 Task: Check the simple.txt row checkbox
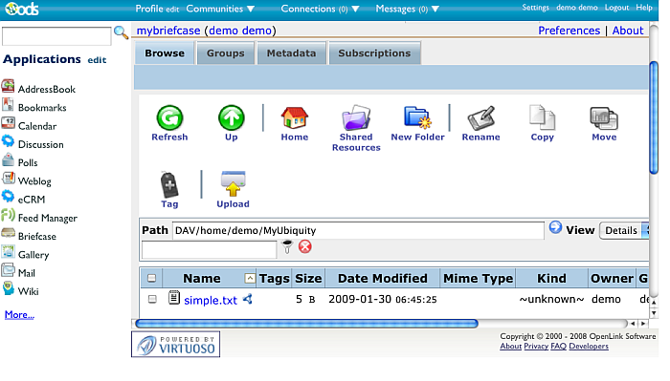152,299
